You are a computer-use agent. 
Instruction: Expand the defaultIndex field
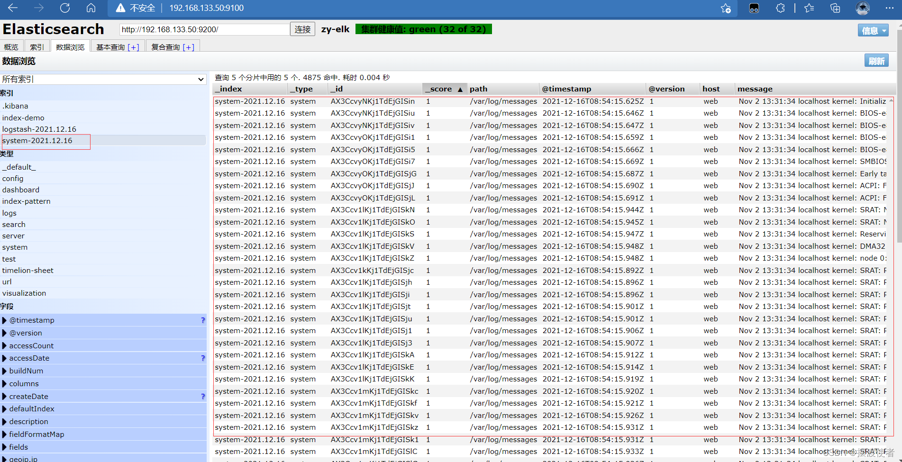tap(5, 409)
